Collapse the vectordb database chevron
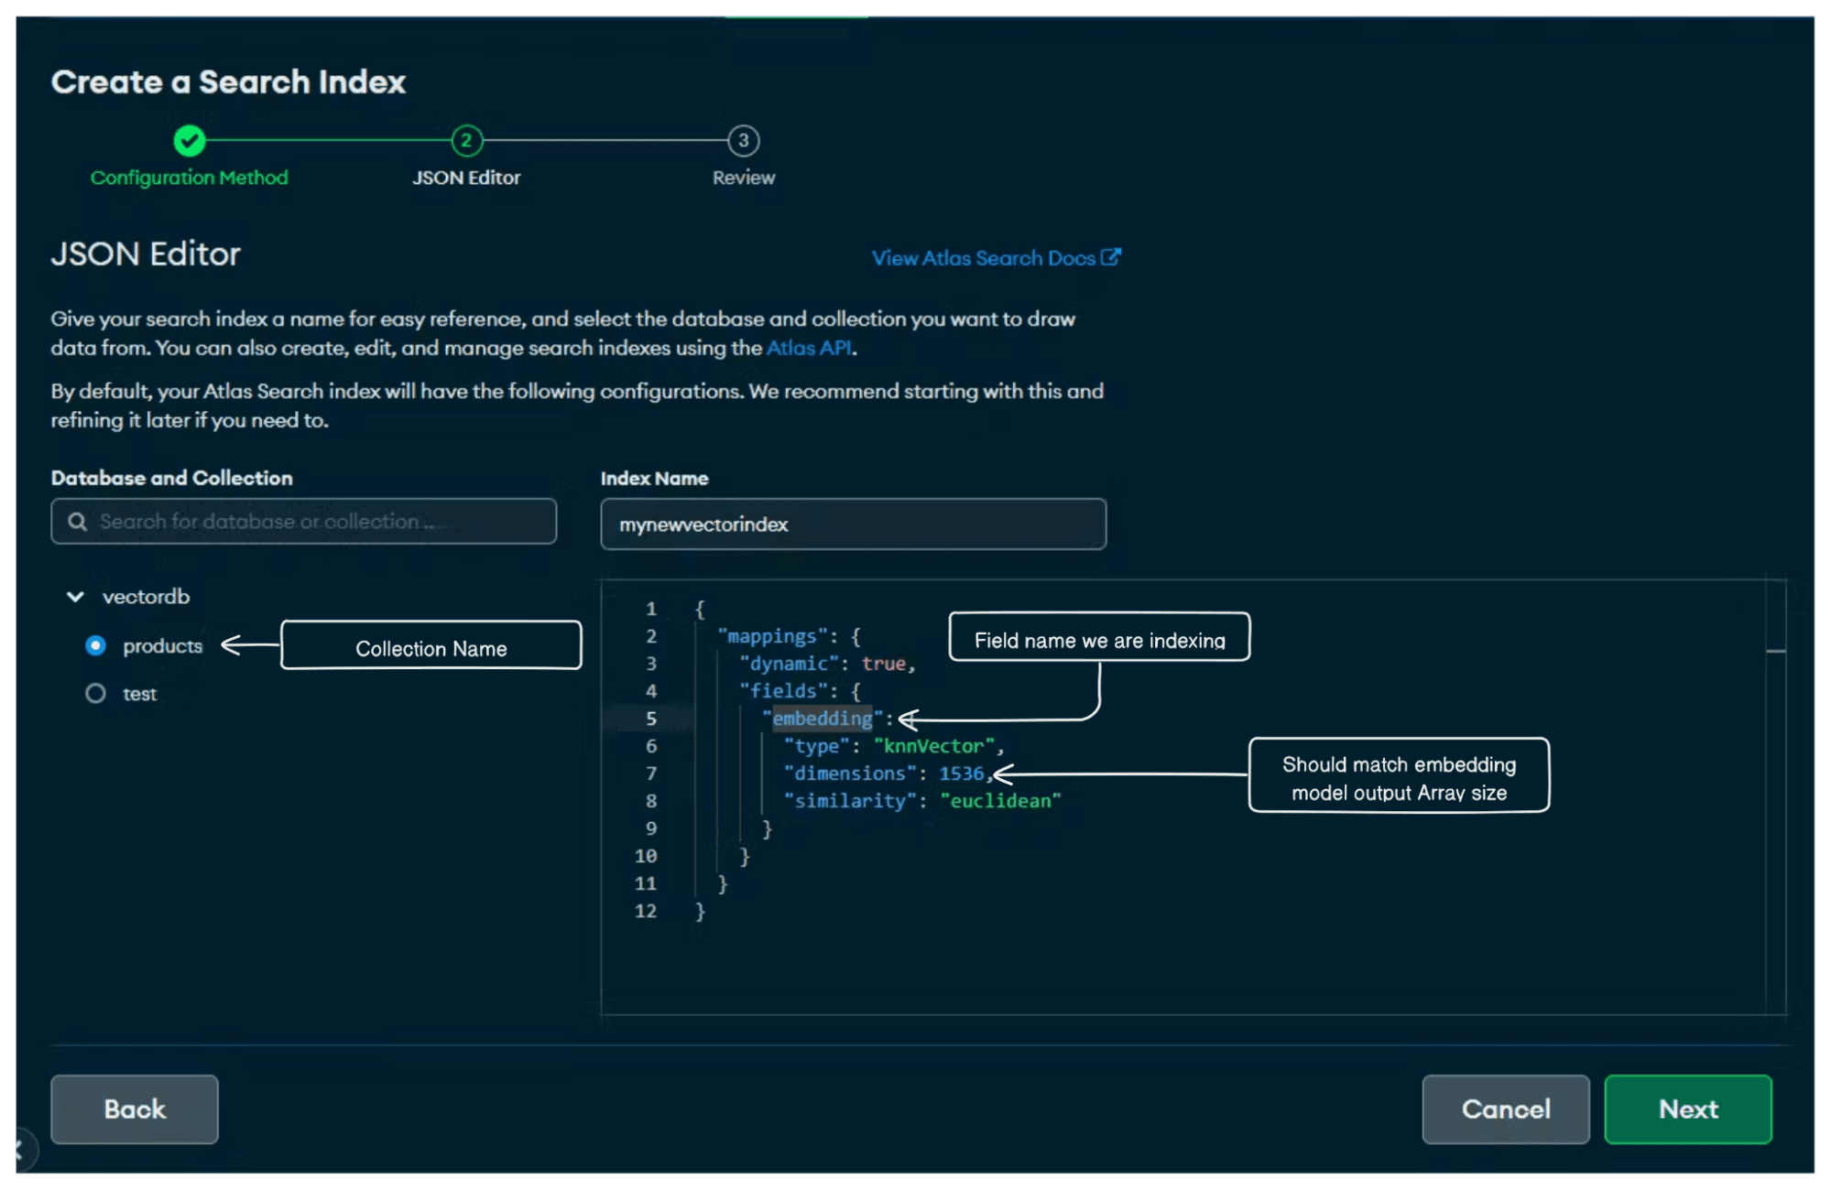The height and width of the screenshot is (1190, 1831). (x=75, y=597)
